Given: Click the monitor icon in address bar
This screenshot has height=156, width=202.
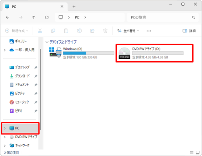Looking at the screenshot, I should pyautogui.click(x=61, y=17).
